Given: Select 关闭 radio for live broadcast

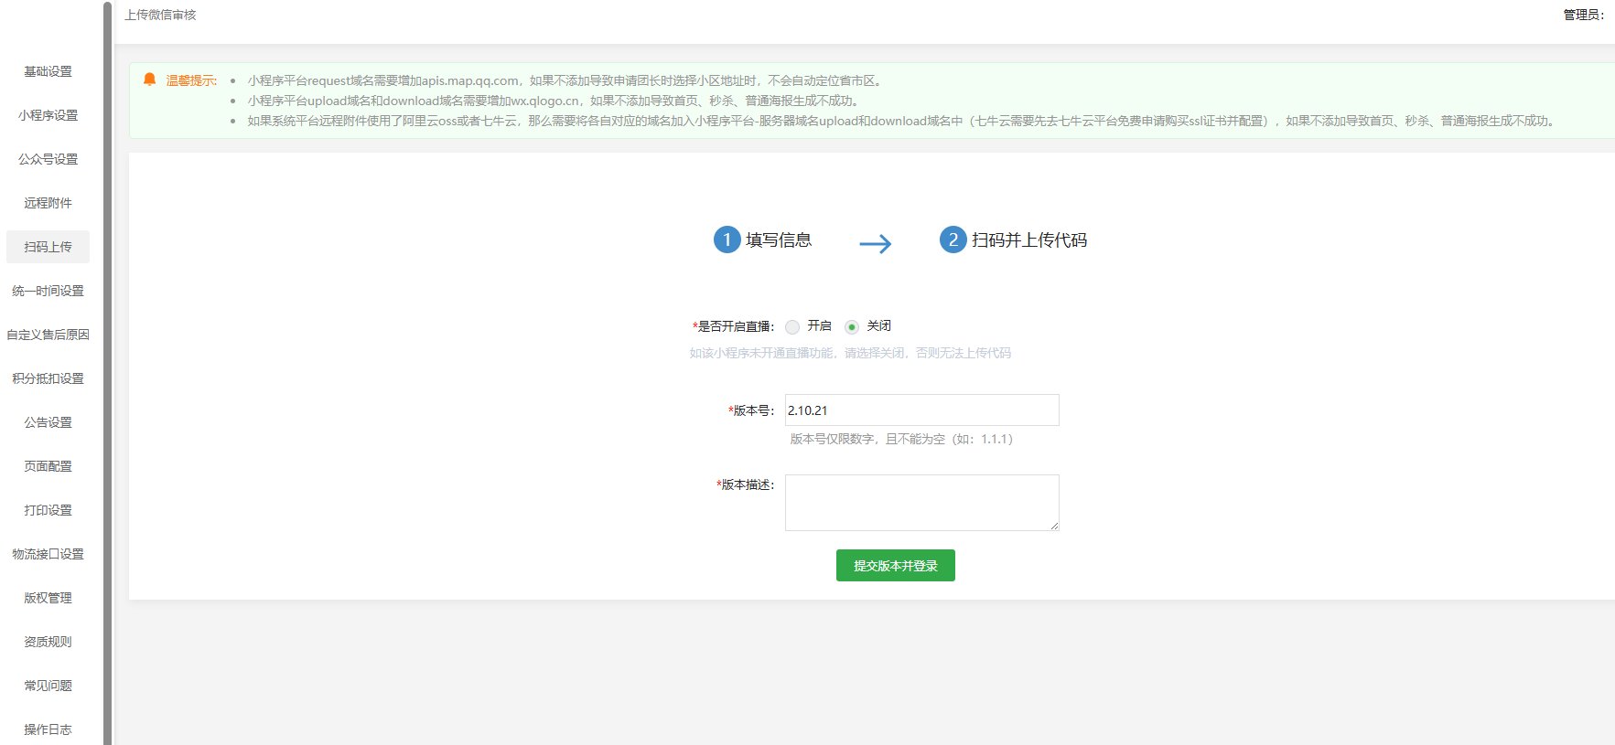Looking at the screenshot, I should 852,327.
